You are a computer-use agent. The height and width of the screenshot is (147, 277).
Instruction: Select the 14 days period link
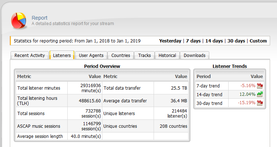tap(214, 41)
